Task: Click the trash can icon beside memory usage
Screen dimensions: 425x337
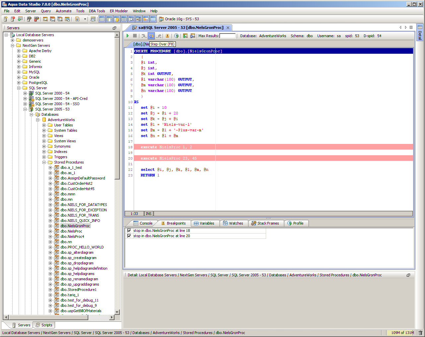Action: point(420,333)
